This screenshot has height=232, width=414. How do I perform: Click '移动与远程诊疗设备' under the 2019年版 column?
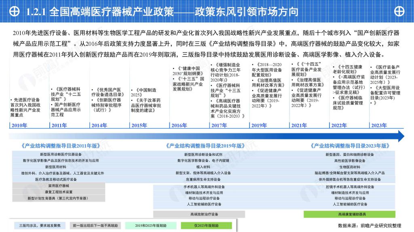204,198
